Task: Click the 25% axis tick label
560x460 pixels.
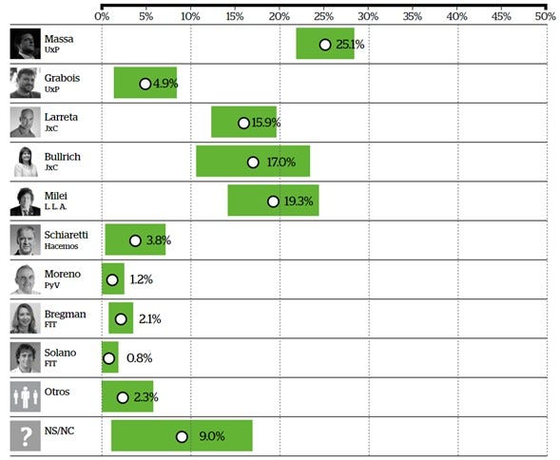Action: pyautogui.click(x=323, y=16)
